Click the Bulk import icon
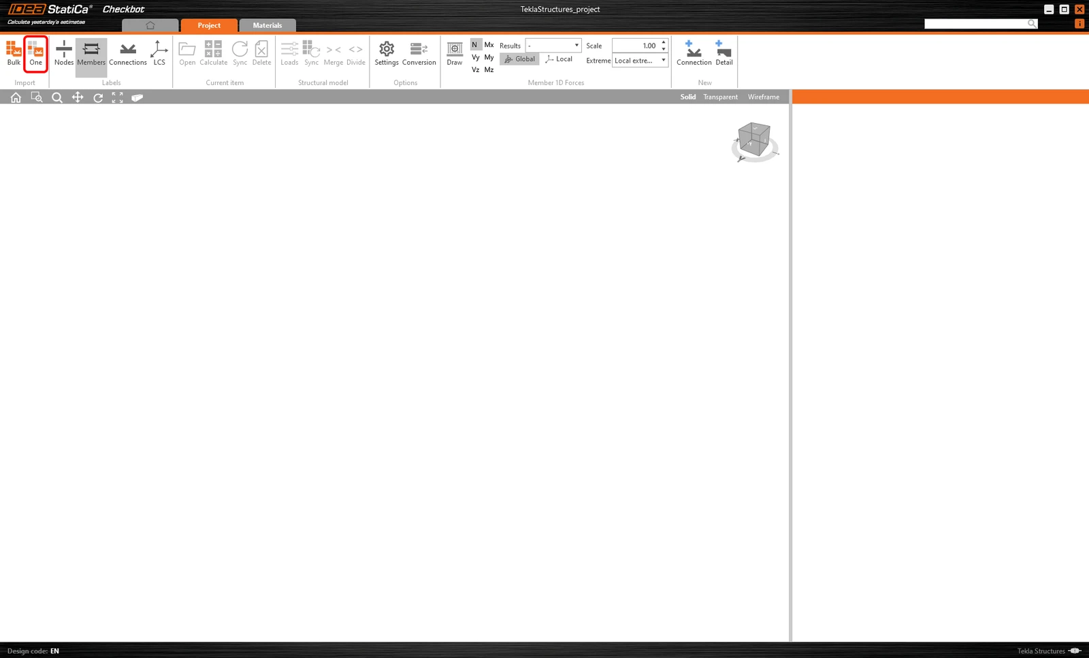This screenshot has width=1089, height=658. click(x=14, y=54)
